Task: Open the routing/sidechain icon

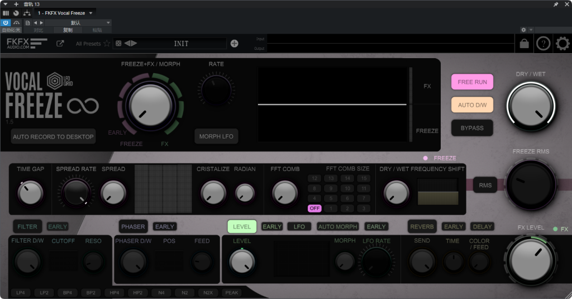Action: pyautogui.click(x=27, y=13)
